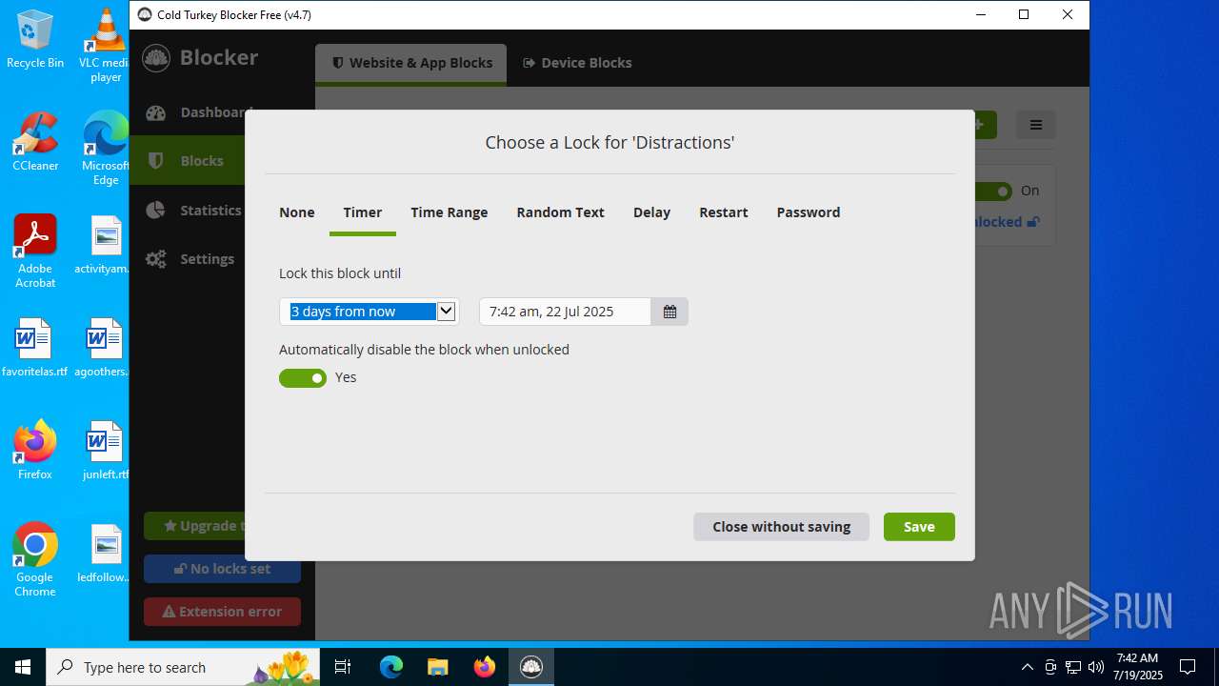Select the None lock tab
The image size is (1219, 686).
(x=296, y=212)
